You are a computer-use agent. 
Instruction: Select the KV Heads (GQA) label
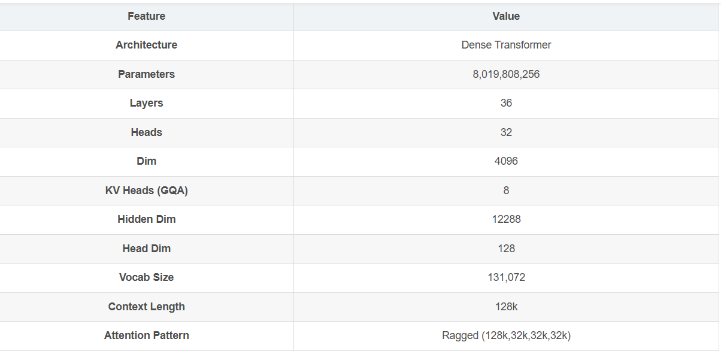pyautogui.click(x=146, y=190)
